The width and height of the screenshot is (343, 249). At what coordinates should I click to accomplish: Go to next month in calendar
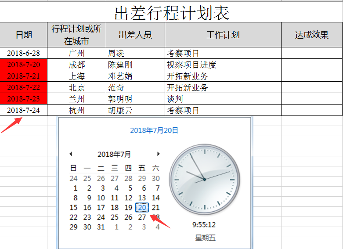tap(159, 154)
